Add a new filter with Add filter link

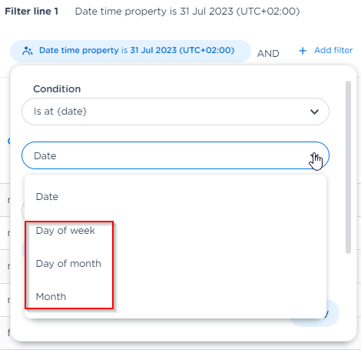(x=326, y=50)
